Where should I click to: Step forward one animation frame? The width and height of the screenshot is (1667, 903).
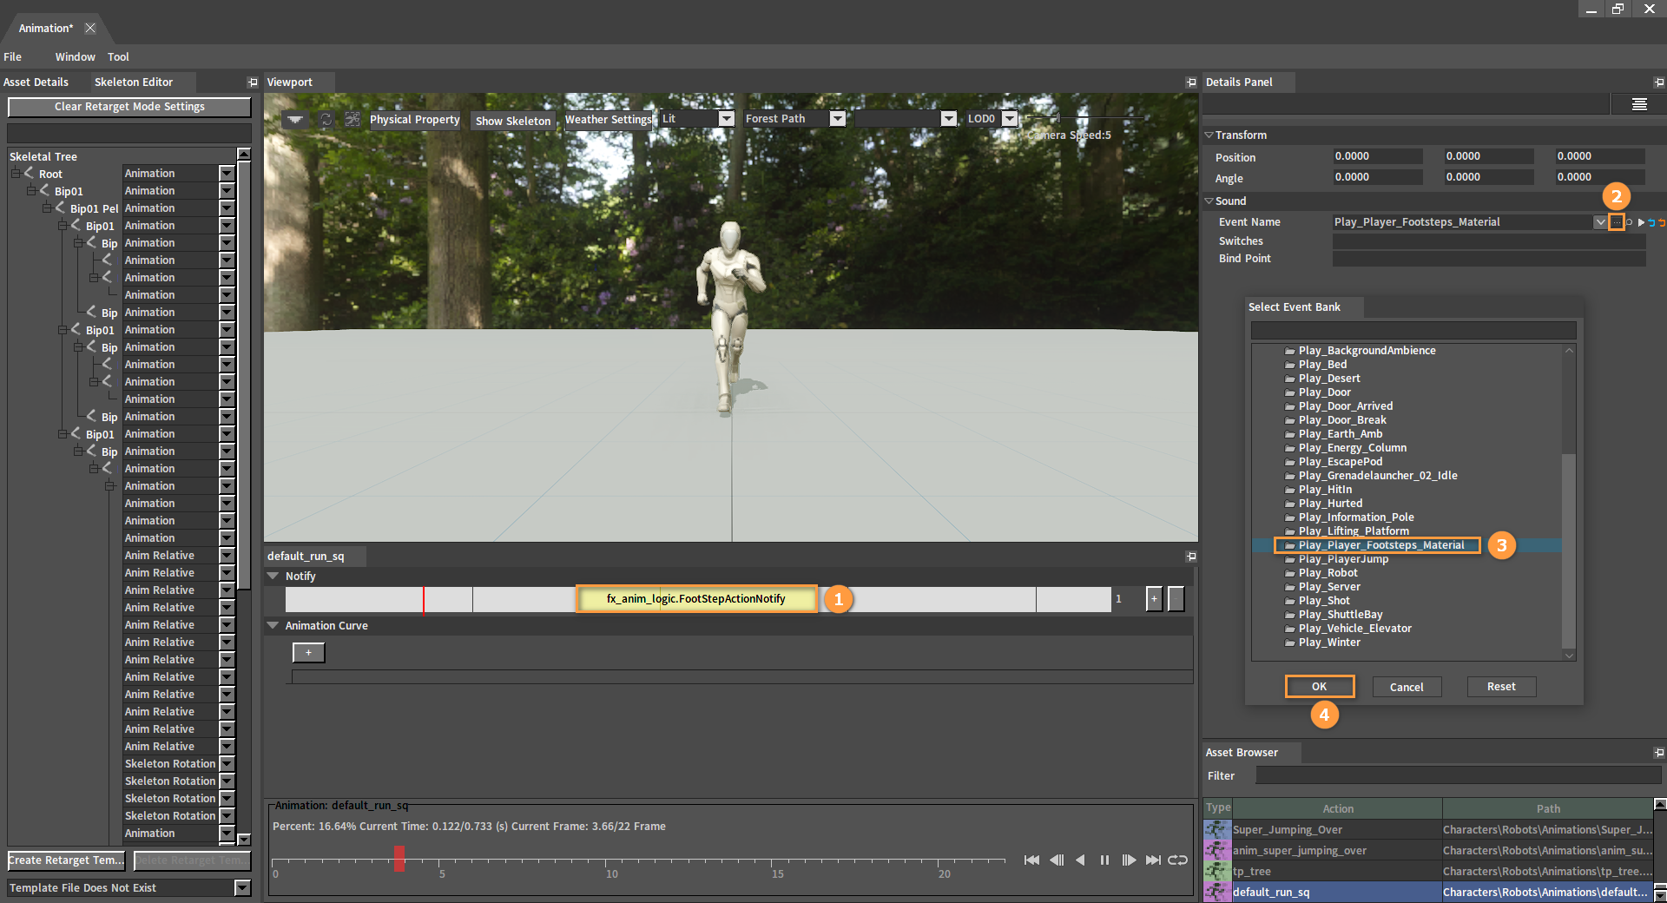[1129, 860]
